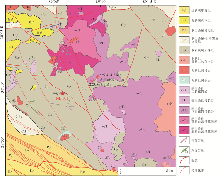This screenshot has width=218, height=176.
Task: Click the 30°05'E latitude label
Action: coord(2,32)
